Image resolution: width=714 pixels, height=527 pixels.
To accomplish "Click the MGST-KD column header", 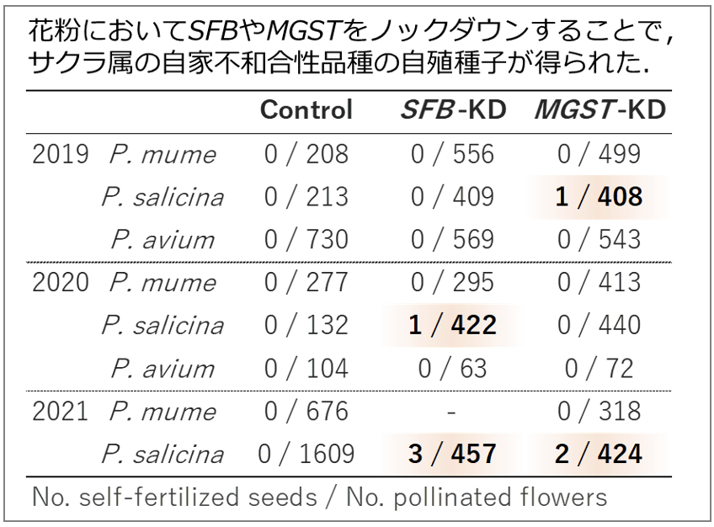I will [600, 109].
